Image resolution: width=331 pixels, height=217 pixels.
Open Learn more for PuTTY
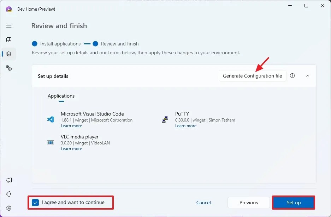186,126
